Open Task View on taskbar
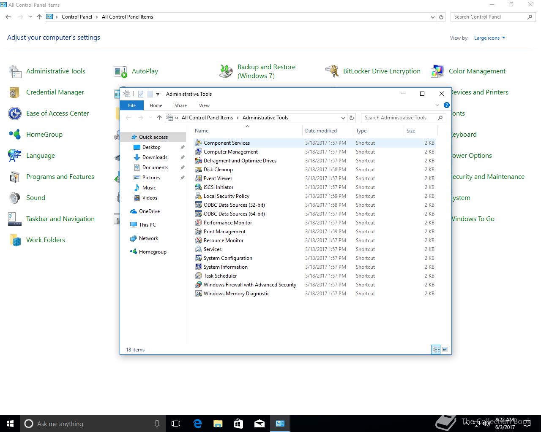Viewport: 541px width, 432px height. pos(176,424)
